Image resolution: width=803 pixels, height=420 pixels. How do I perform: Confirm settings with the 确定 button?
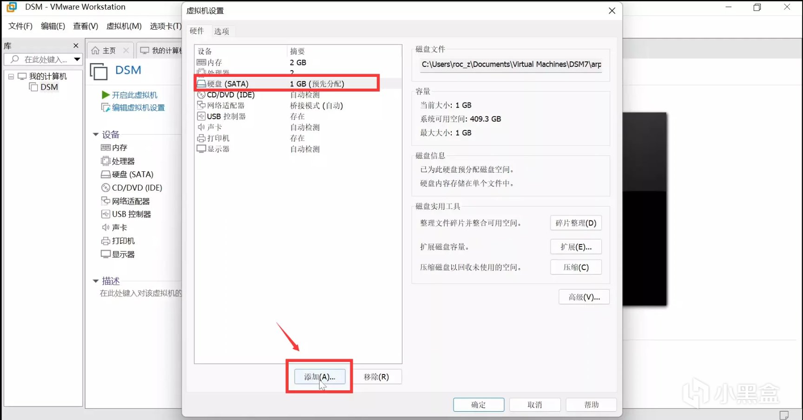(479, 405)
